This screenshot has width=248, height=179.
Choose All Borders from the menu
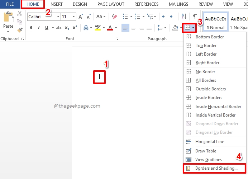(215, 80)
